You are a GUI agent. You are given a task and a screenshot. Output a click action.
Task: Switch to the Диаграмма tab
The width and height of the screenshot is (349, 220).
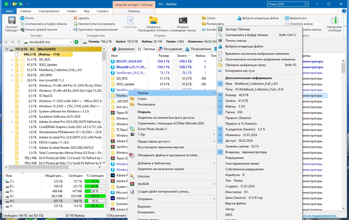pos(123,49)
